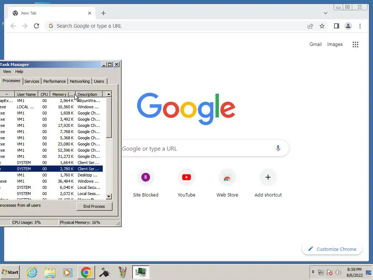Focus the Google search box
This screenshot has width=373, height=280.
point(205,148)
